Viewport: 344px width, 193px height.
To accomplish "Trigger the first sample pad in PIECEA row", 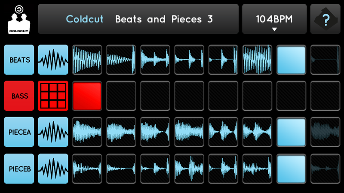I will (87, 132).
